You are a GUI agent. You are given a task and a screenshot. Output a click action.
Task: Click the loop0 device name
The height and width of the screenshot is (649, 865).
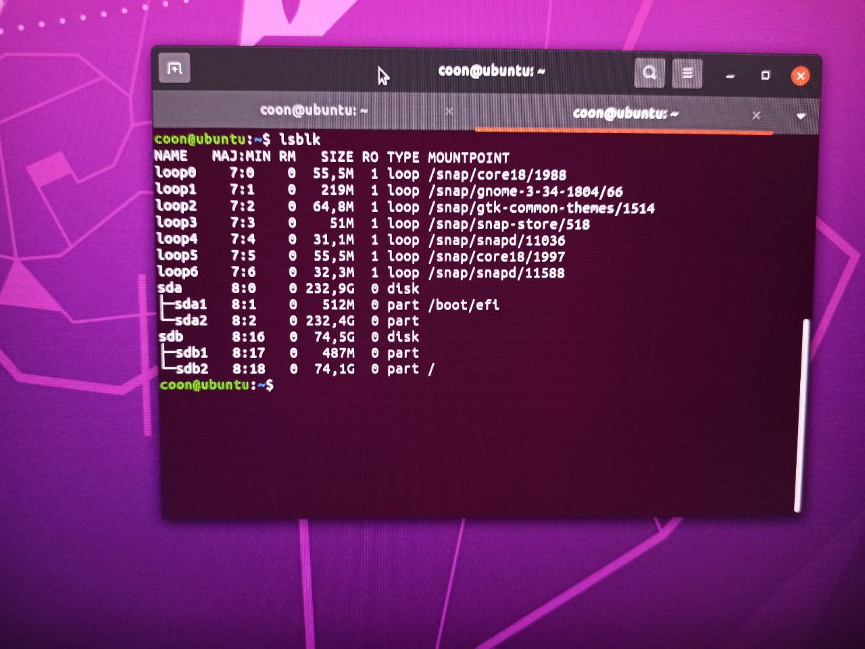[x=176, y=172]
